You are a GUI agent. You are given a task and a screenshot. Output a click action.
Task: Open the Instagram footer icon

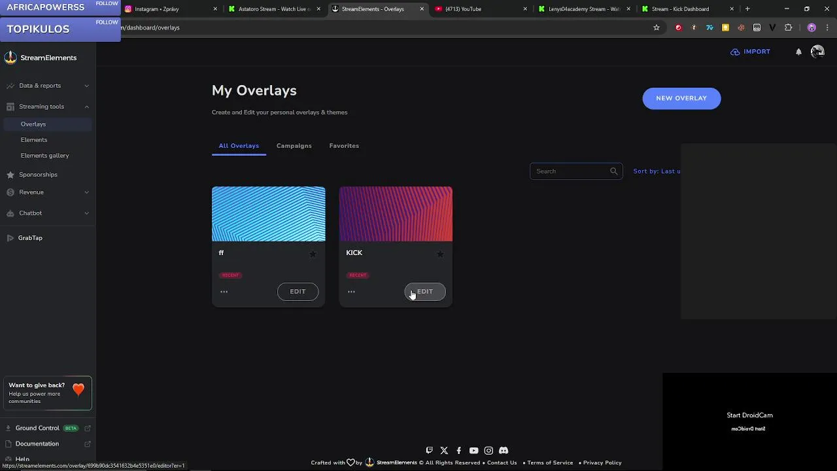click(488, 450)
